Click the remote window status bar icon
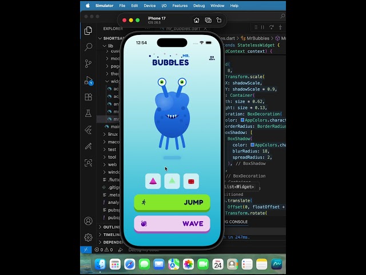Viewport: 366px width, 275px height. (x=86, y=250)
